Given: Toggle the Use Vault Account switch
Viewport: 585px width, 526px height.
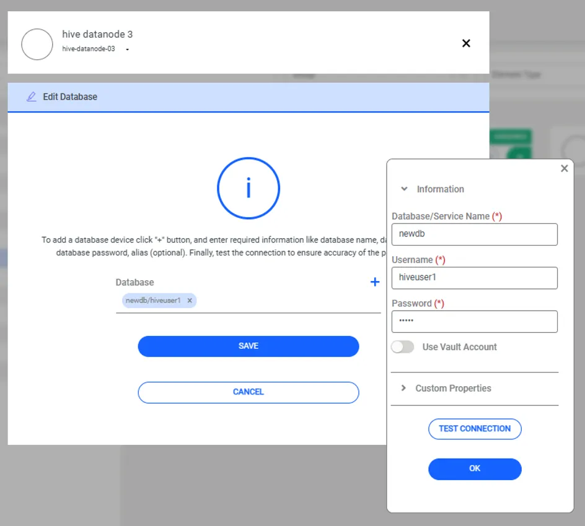Looking at the screenshot, I should click(403, 347).
